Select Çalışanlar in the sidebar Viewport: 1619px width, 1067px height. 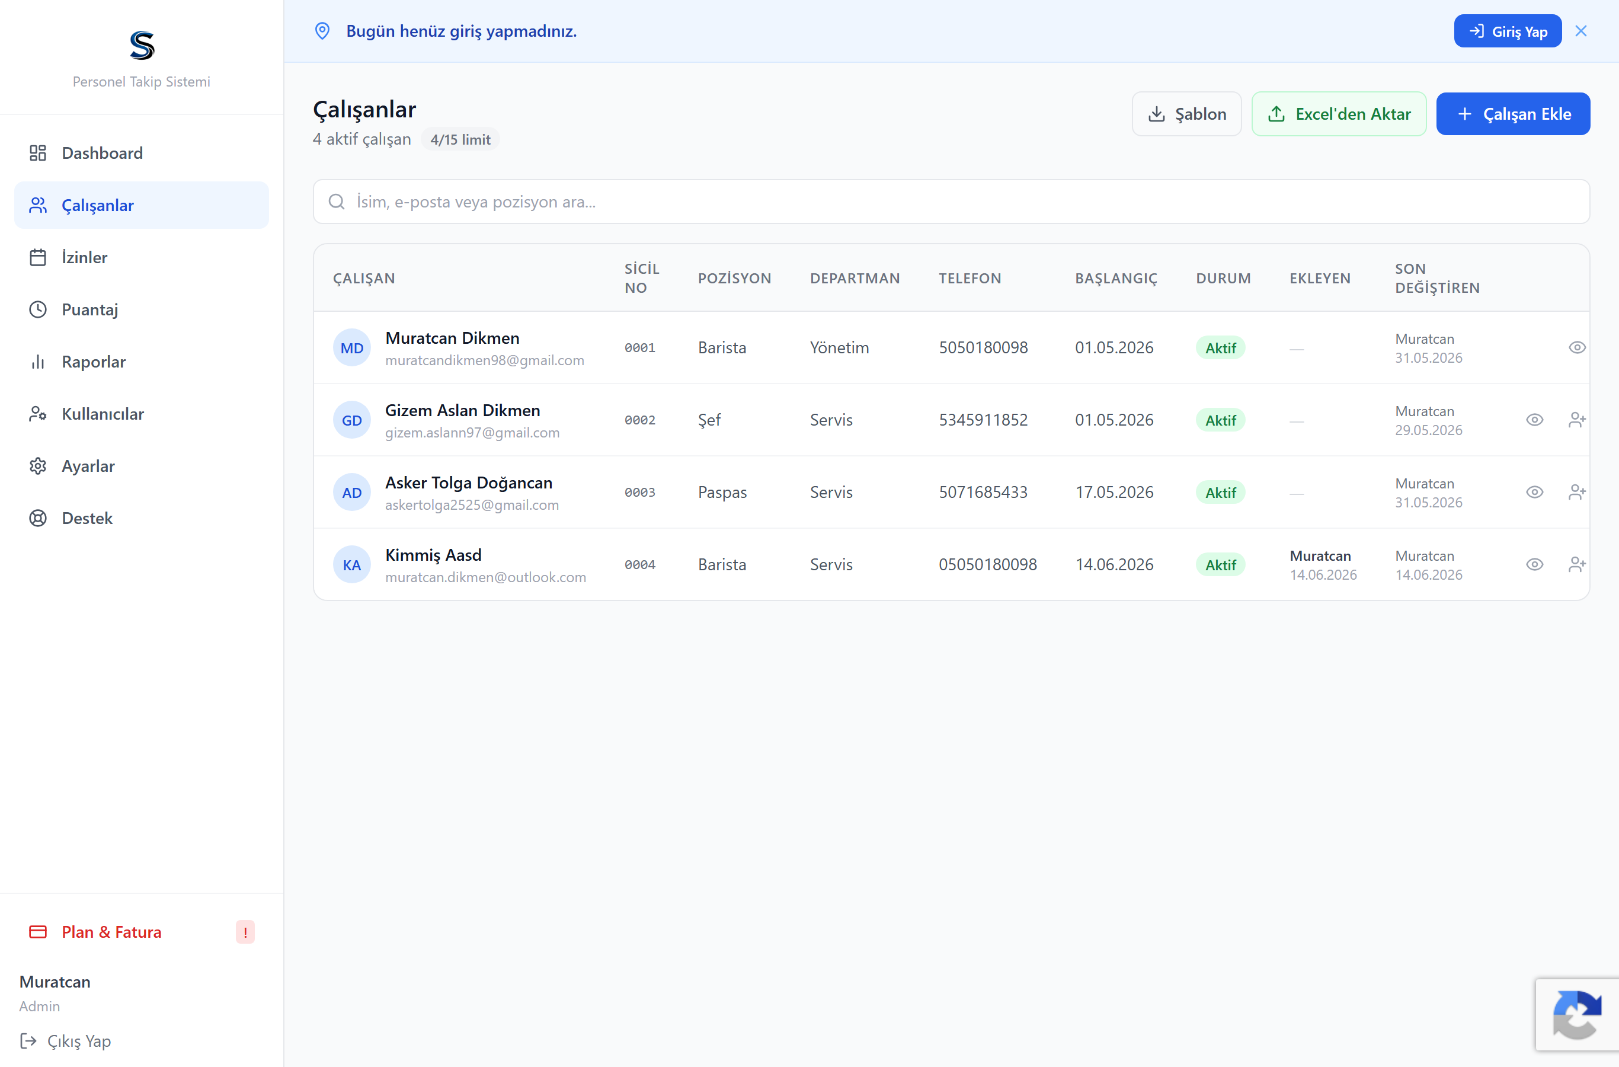point(142,205)
